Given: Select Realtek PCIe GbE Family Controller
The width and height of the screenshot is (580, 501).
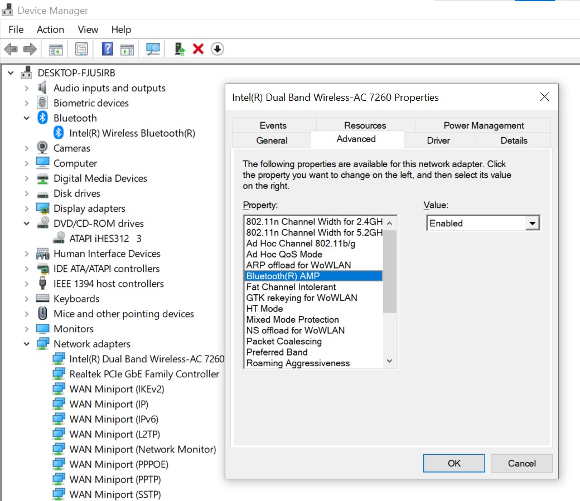Looking at the screenshot, I should tap(144, 374).
